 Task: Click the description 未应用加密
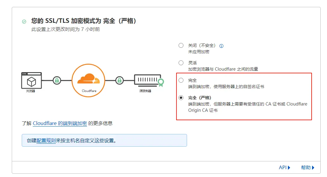pos(198,52)
